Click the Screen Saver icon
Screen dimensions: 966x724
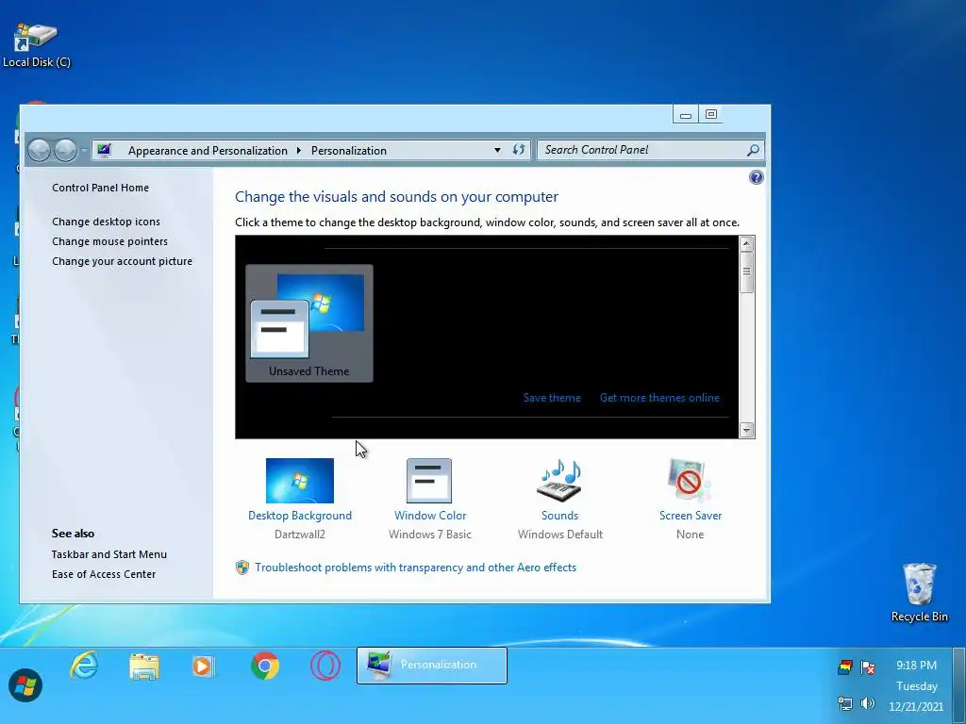[x=690, y=480]
